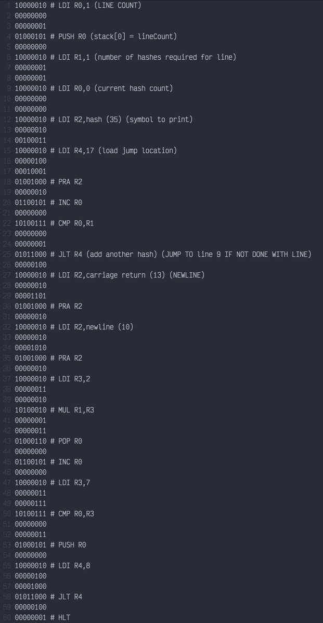
Task: Click line 9 'LDI R0,0 (current hash count)'
Action: coord(94,88)
